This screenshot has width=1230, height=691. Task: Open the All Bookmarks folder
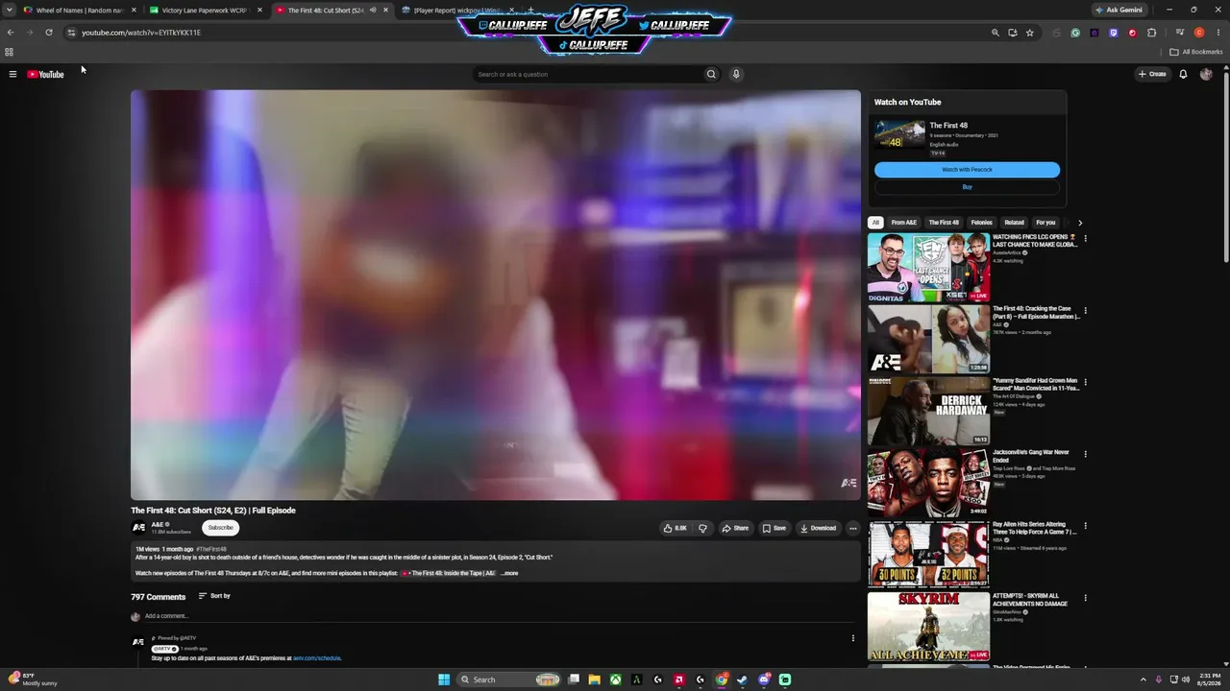coord(1195,52)
